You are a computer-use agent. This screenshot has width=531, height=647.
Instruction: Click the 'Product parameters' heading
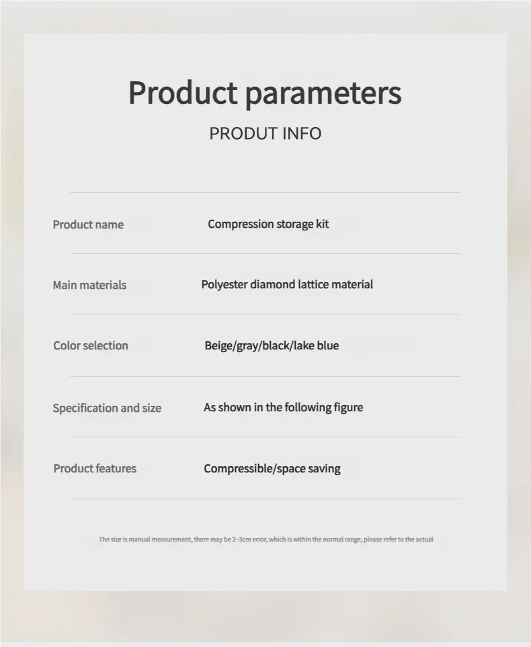tap(265, 93)
